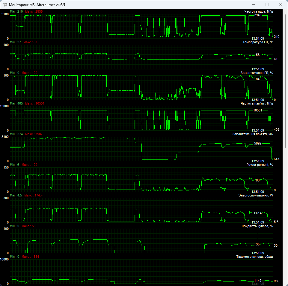The image size is (288, 286).
Task: Click the 'Частота ядра, МГц' graph title
Action: point(259,11)
